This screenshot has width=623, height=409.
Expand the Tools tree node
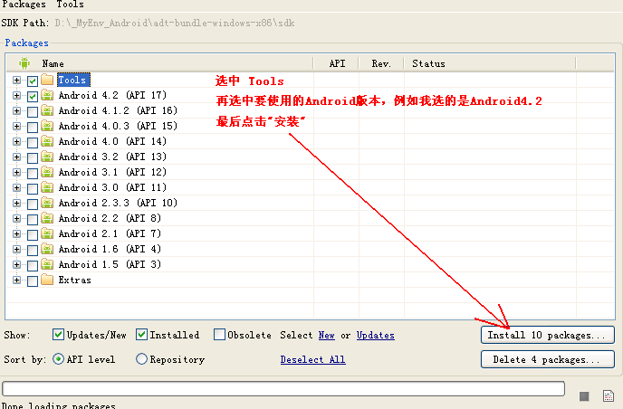click(16, 81)
